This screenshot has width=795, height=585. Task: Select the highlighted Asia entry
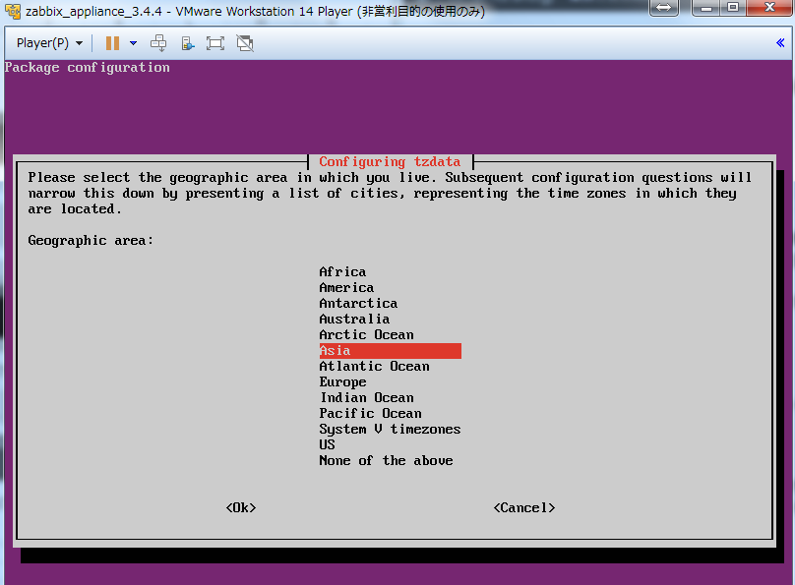pyautogui.click(x=390, y=350)
